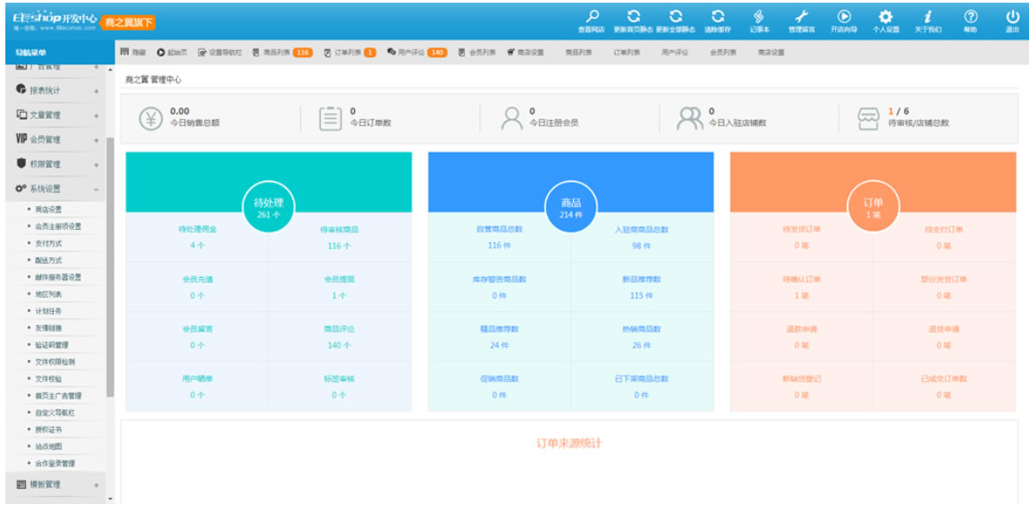Click the sidebar vertical scrollbar
This screenshot has height=530, width=1029.
[110, 268]
